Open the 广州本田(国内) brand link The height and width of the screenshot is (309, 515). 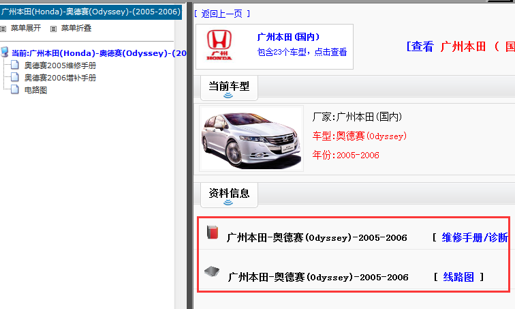[x=288, y=37]
